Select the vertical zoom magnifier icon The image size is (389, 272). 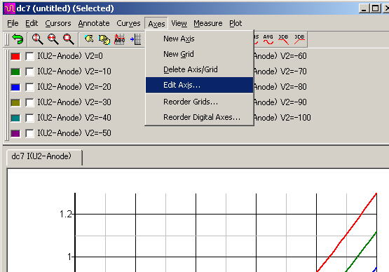[x=37, y=39]
